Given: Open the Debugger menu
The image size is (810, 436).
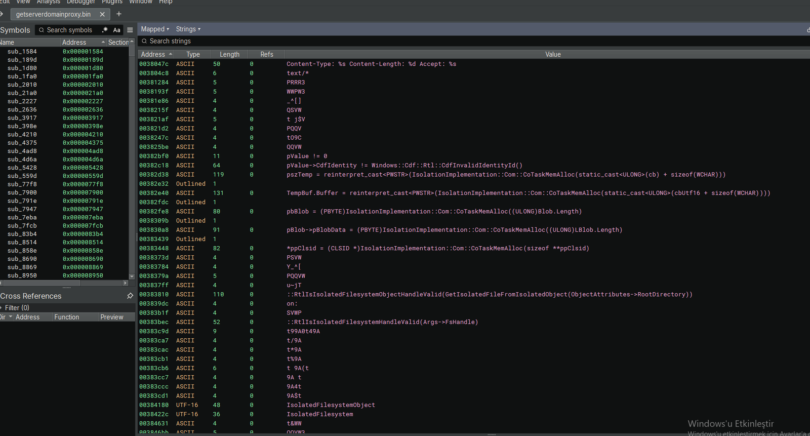Looking at the screenshot, I should pos(81,2).
